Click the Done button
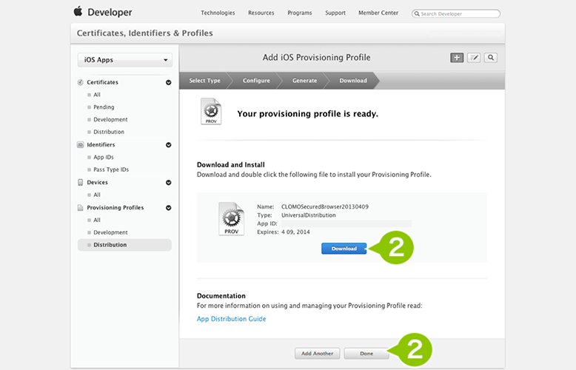This screenshot has width=576, height=370. click(366, 354)
